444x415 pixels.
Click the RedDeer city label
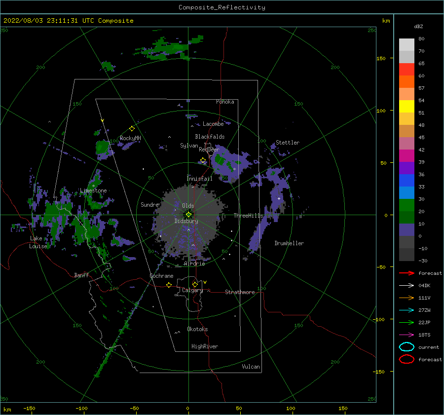[209, 150]
